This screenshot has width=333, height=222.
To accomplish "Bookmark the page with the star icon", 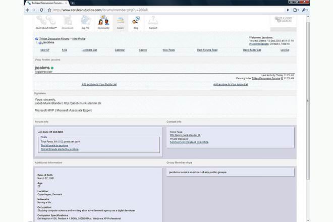I will point(49,10).
